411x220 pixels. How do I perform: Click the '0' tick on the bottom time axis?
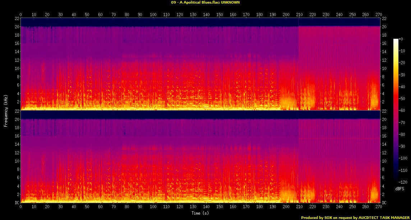[21, 207]
